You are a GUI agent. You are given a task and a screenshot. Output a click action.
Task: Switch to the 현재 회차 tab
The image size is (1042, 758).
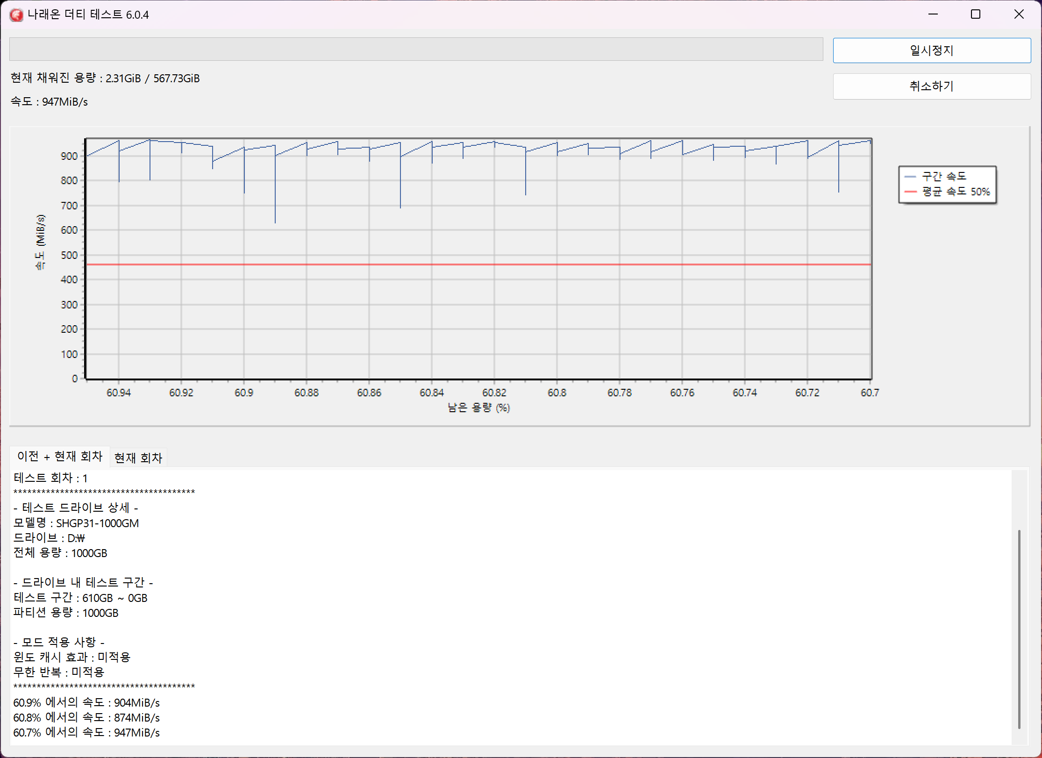point(138,458)
